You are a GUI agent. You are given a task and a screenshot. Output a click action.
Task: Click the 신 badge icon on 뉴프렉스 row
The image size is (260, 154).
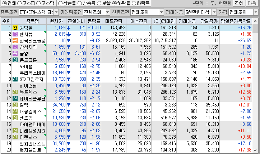pyautogui.click(x=15, y=92)
